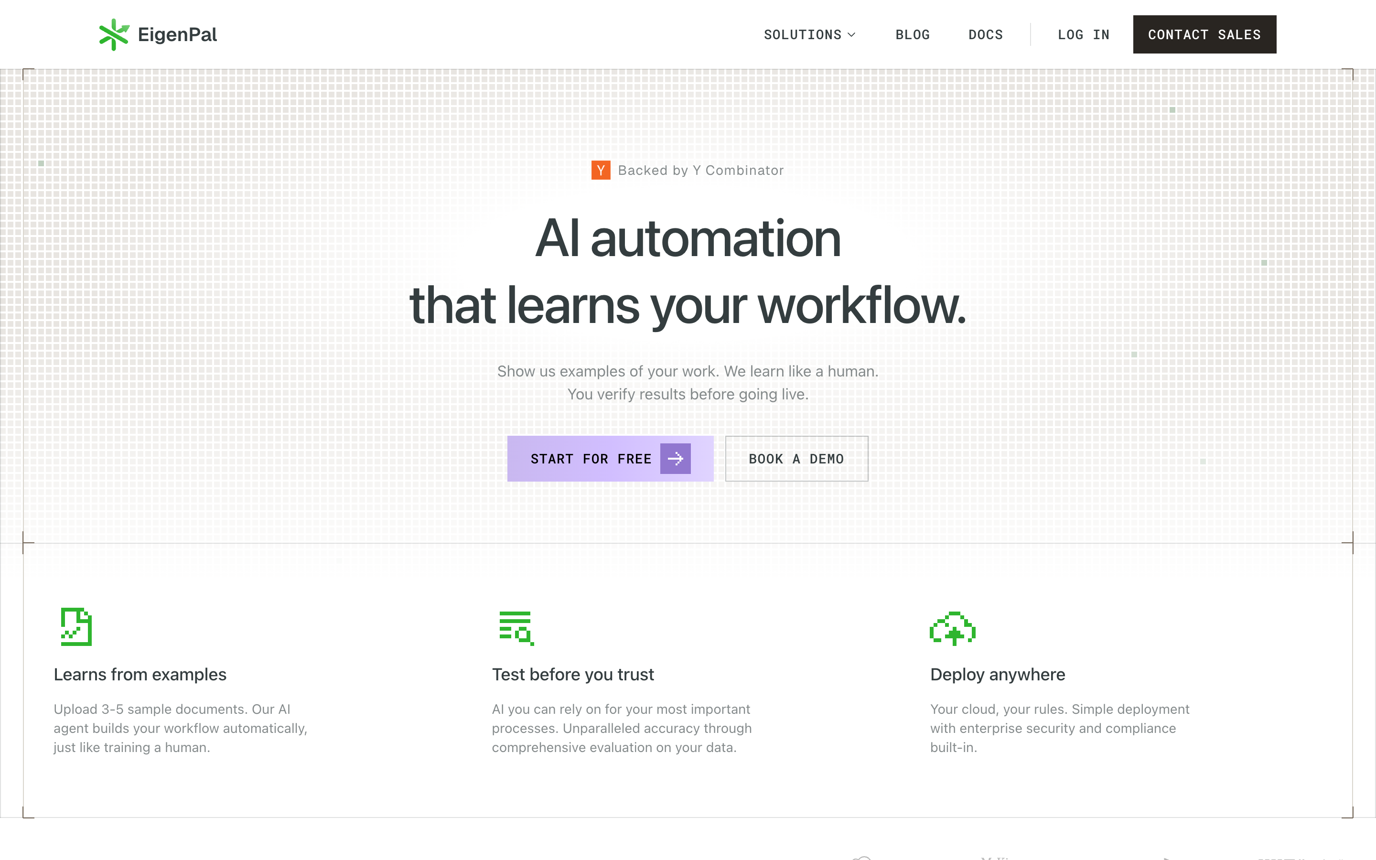
Task: Click the arrow icon in Start for Free
Action: click(x=675, y=459)
